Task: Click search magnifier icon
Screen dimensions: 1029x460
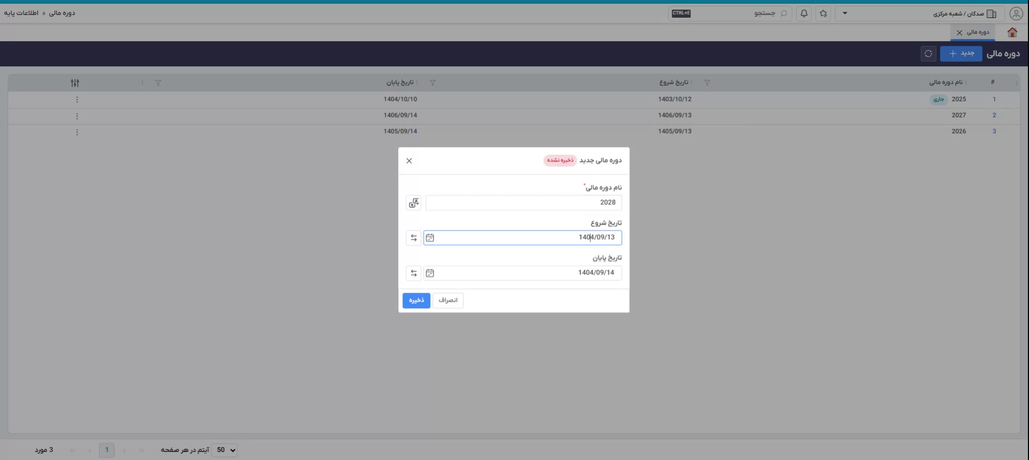Action: [784, 13]
